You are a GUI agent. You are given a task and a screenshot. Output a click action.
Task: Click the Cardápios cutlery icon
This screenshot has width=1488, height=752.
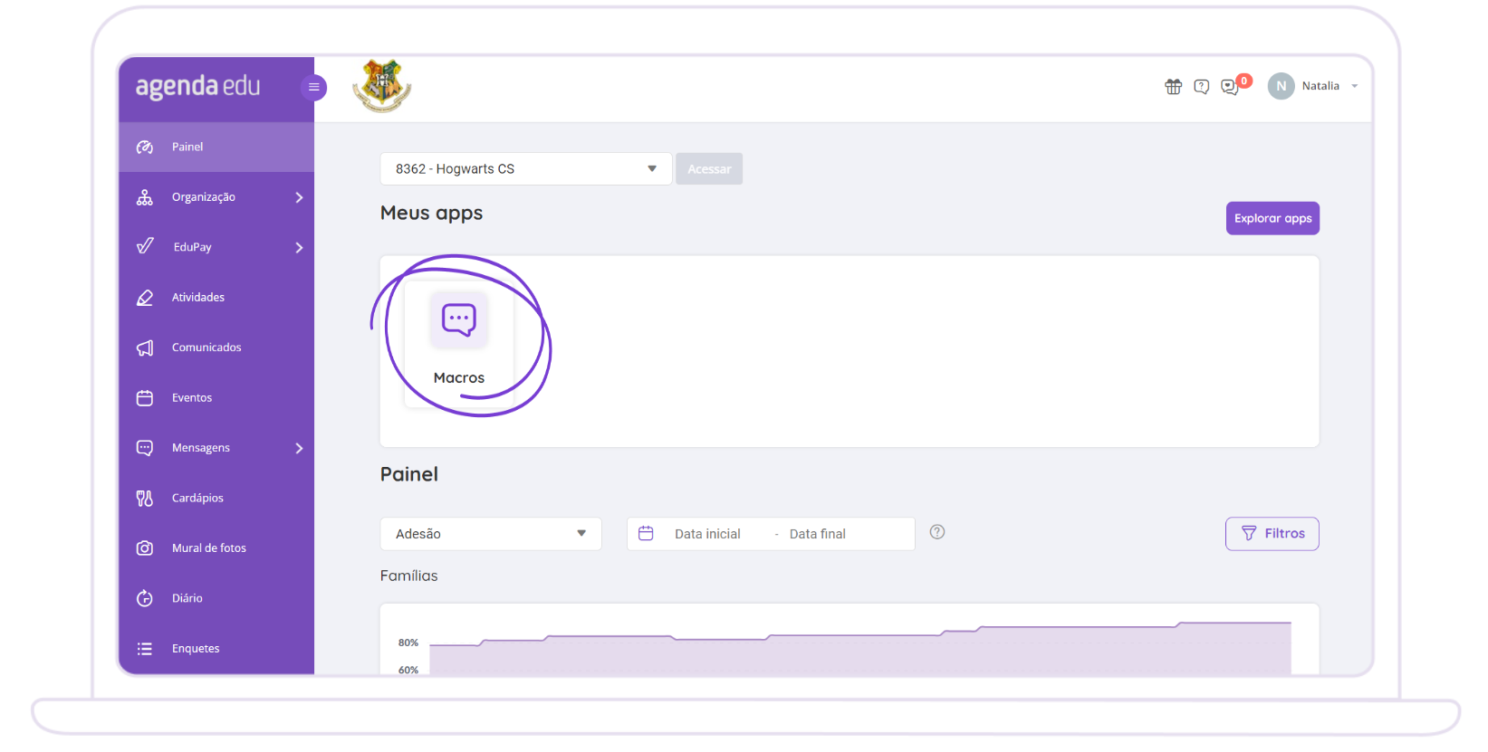pyautogui.click(x=145, y=499)
